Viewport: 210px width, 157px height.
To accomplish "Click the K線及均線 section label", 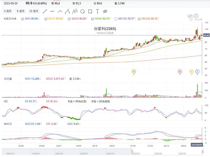I will (x=10, y=19).
